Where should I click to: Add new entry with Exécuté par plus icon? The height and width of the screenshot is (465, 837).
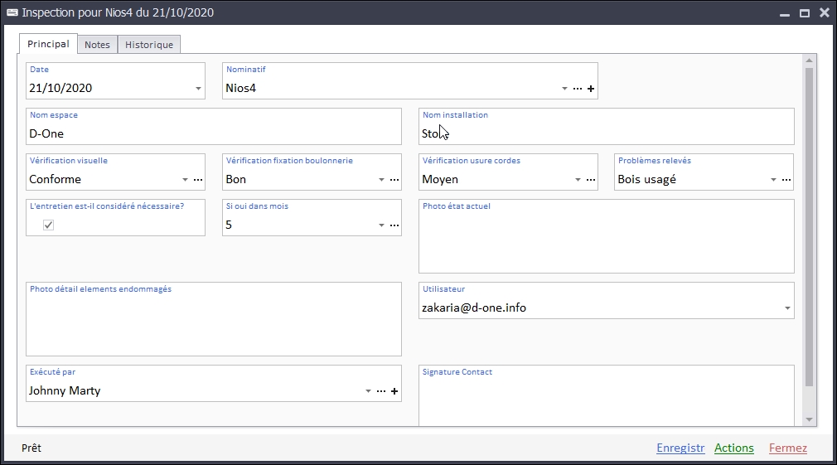click(394, 391)
